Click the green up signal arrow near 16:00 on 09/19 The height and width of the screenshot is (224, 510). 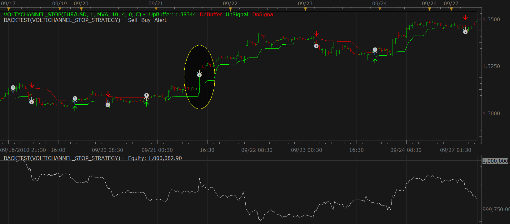(75, 108)
